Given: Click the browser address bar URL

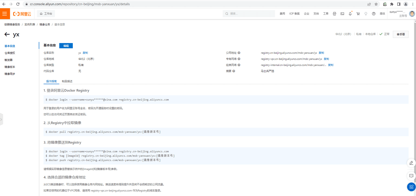Looking at the screenshot, I should click(x=80, y=4).
